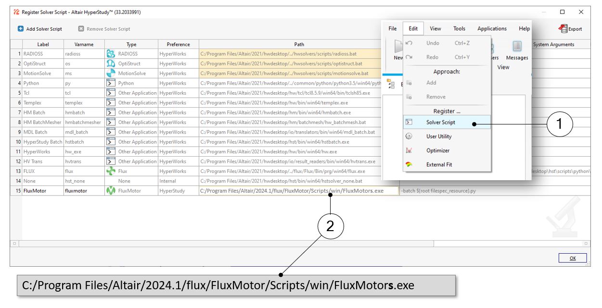The width and height of the screenshot is (602, 308).
Task: Open the Messages view icon
Action: point(517,47)
